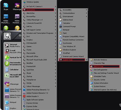Screen dimensions: 121x110
Task: Click the Activate Windows keys icon
Action: click(91, 60)
